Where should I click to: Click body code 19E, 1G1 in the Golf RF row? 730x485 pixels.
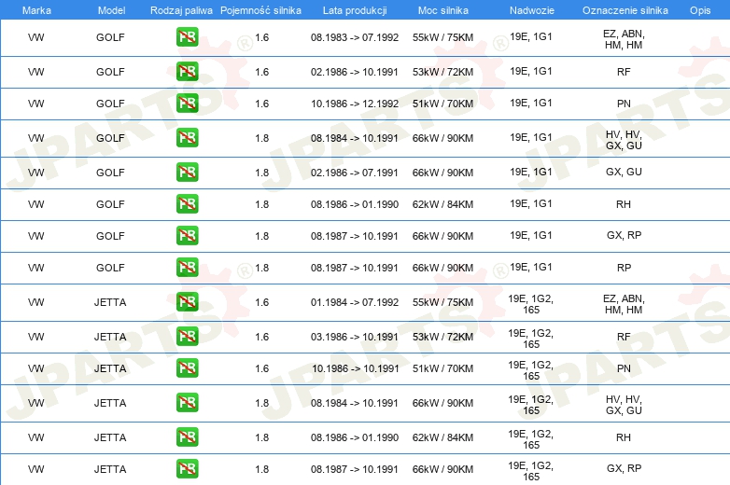(x=531, y=71)
